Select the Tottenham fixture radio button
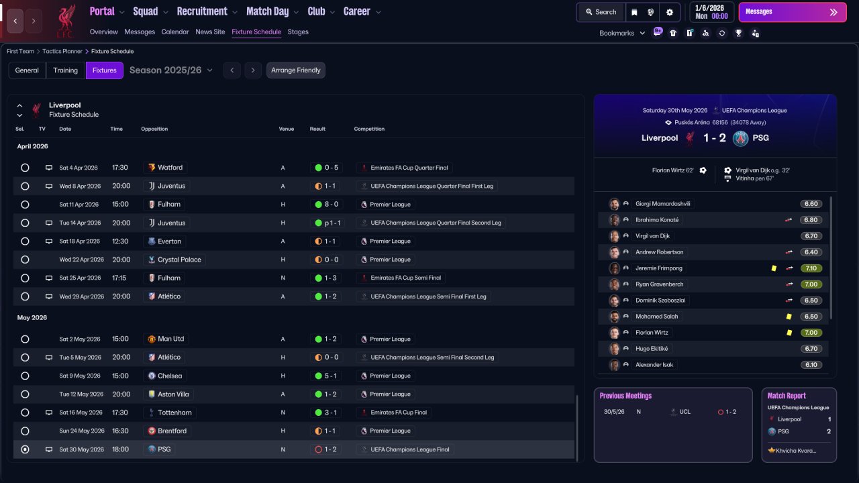 click(25, 413)
